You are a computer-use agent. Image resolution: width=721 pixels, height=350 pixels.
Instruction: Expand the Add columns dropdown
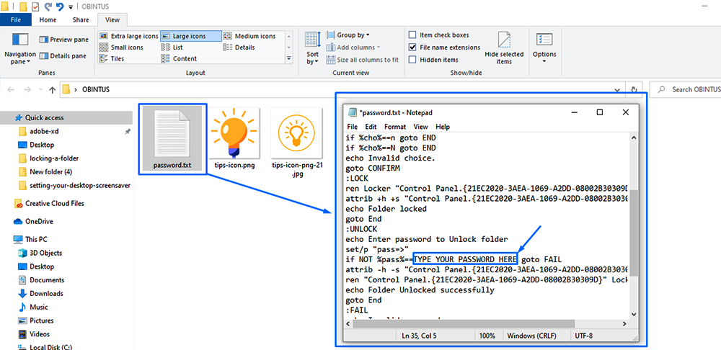pos(356,48)
